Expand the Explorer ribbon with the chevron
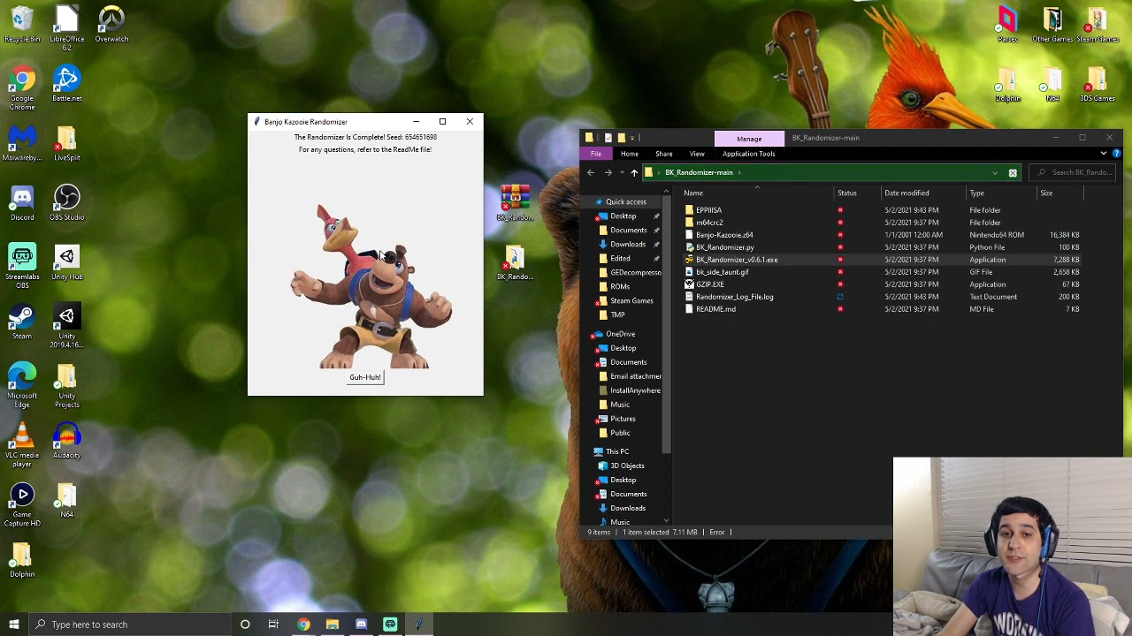This screenshot has height=636, width=1132. pyautogui.click(x=1103, y=154)
